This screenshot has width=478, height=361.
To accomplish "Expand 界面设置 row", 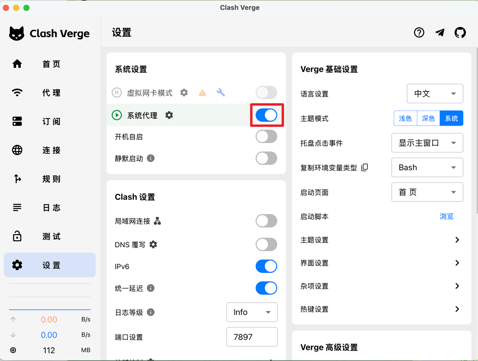I will tap(382, 263).
